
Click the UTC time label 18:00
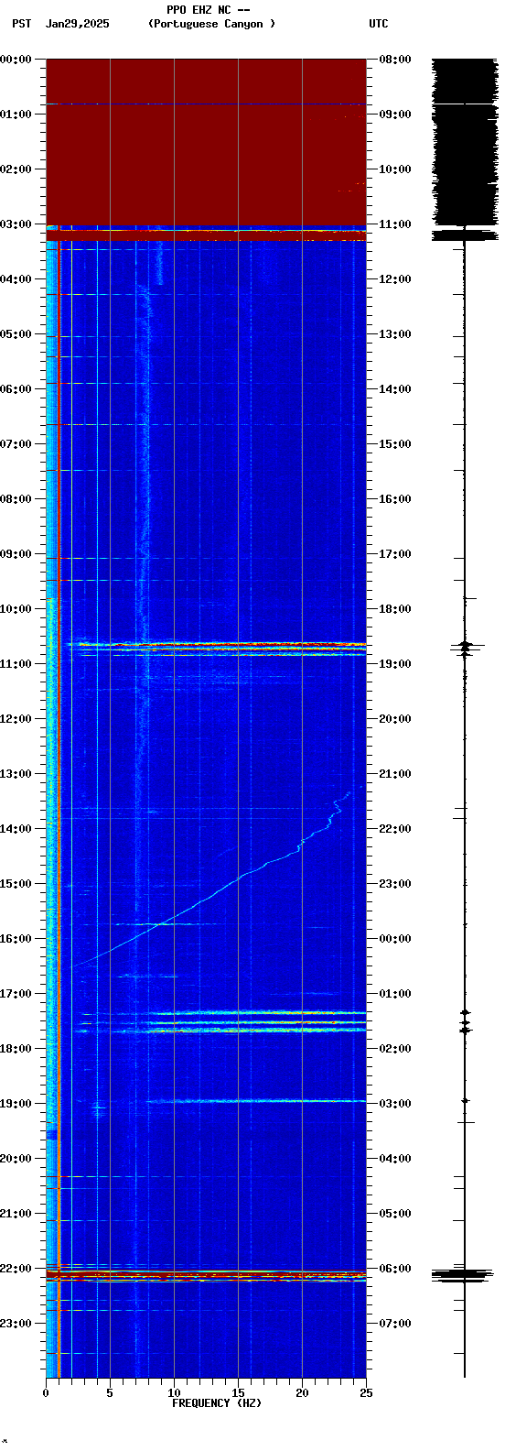pos(394,608)
